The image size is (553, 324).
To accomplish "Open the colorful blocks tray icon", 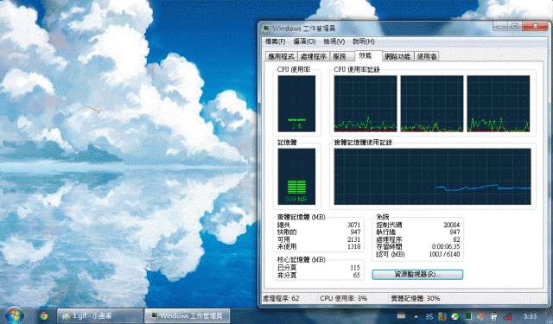I will click(x=442, y=316).
